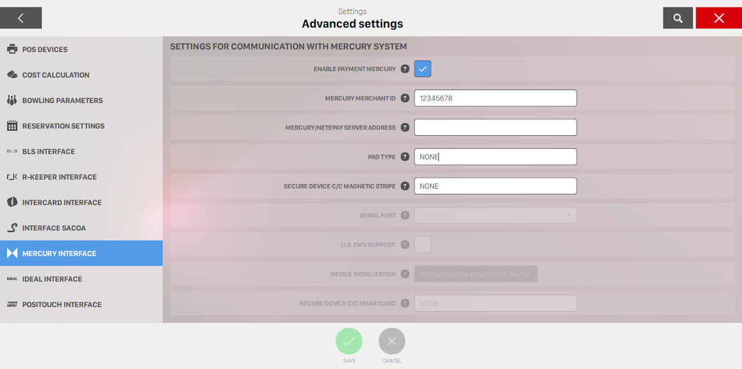The width and height of the screenshot is (742, 369).
Task: Go to Interface Sacoa settings
Action: [x=54, y=228]
